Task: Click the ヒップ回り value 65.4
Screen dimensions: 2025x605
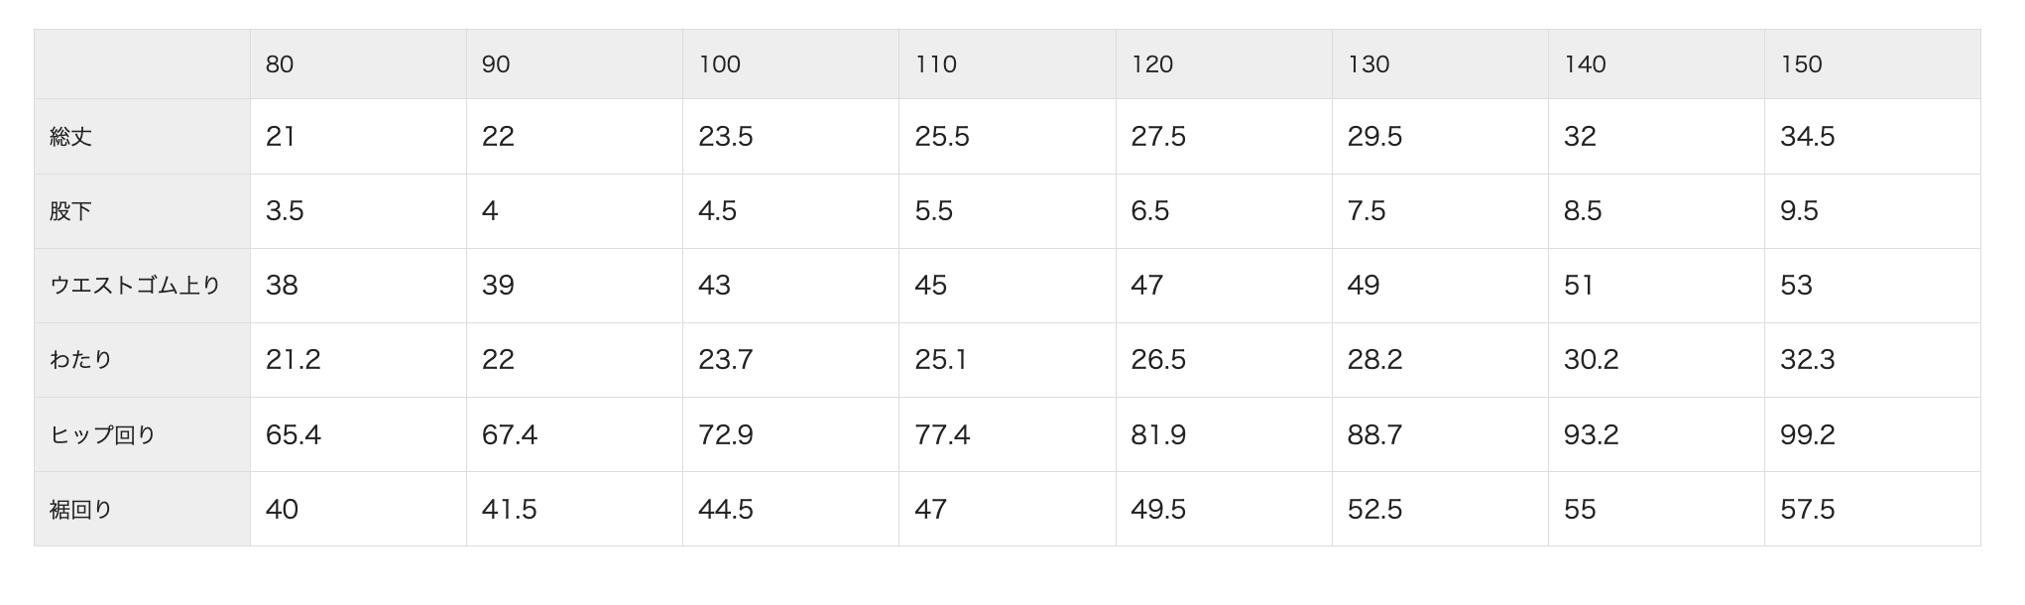Action: 294,434
